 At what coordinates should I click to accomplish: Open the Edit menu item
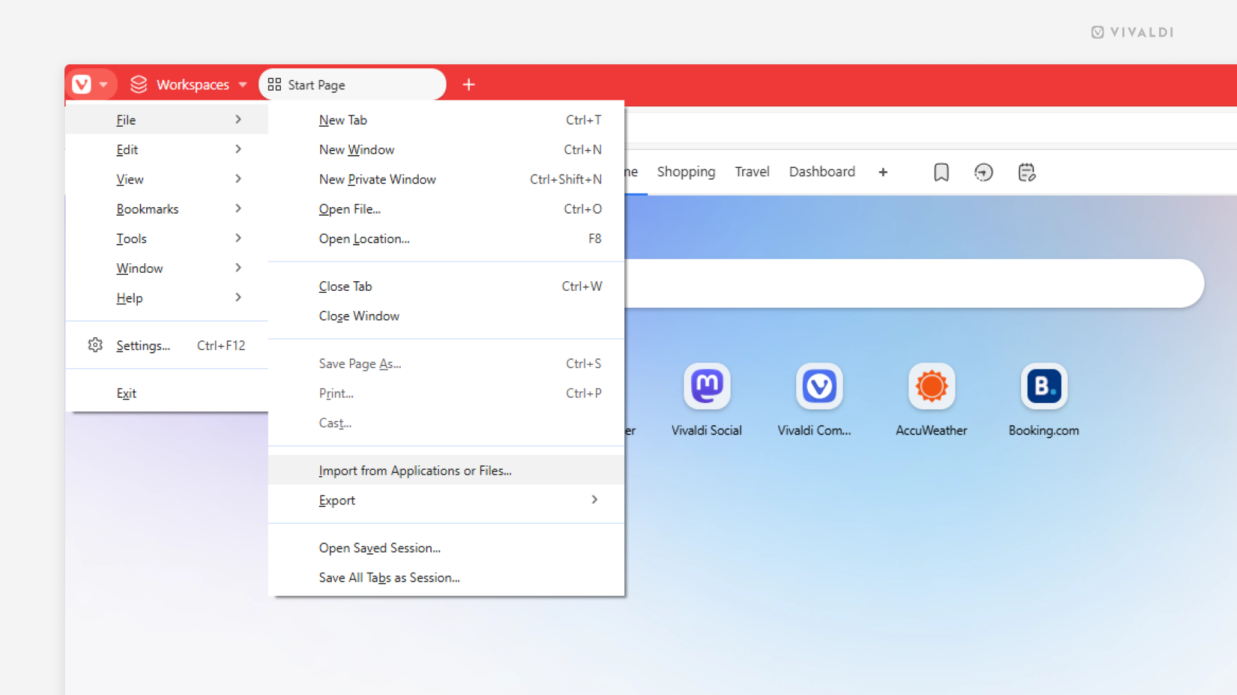point(167,149)
